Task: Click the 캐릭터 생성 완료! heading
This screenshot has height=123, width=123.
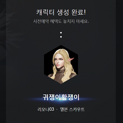Action: click(x=61, y=13)
